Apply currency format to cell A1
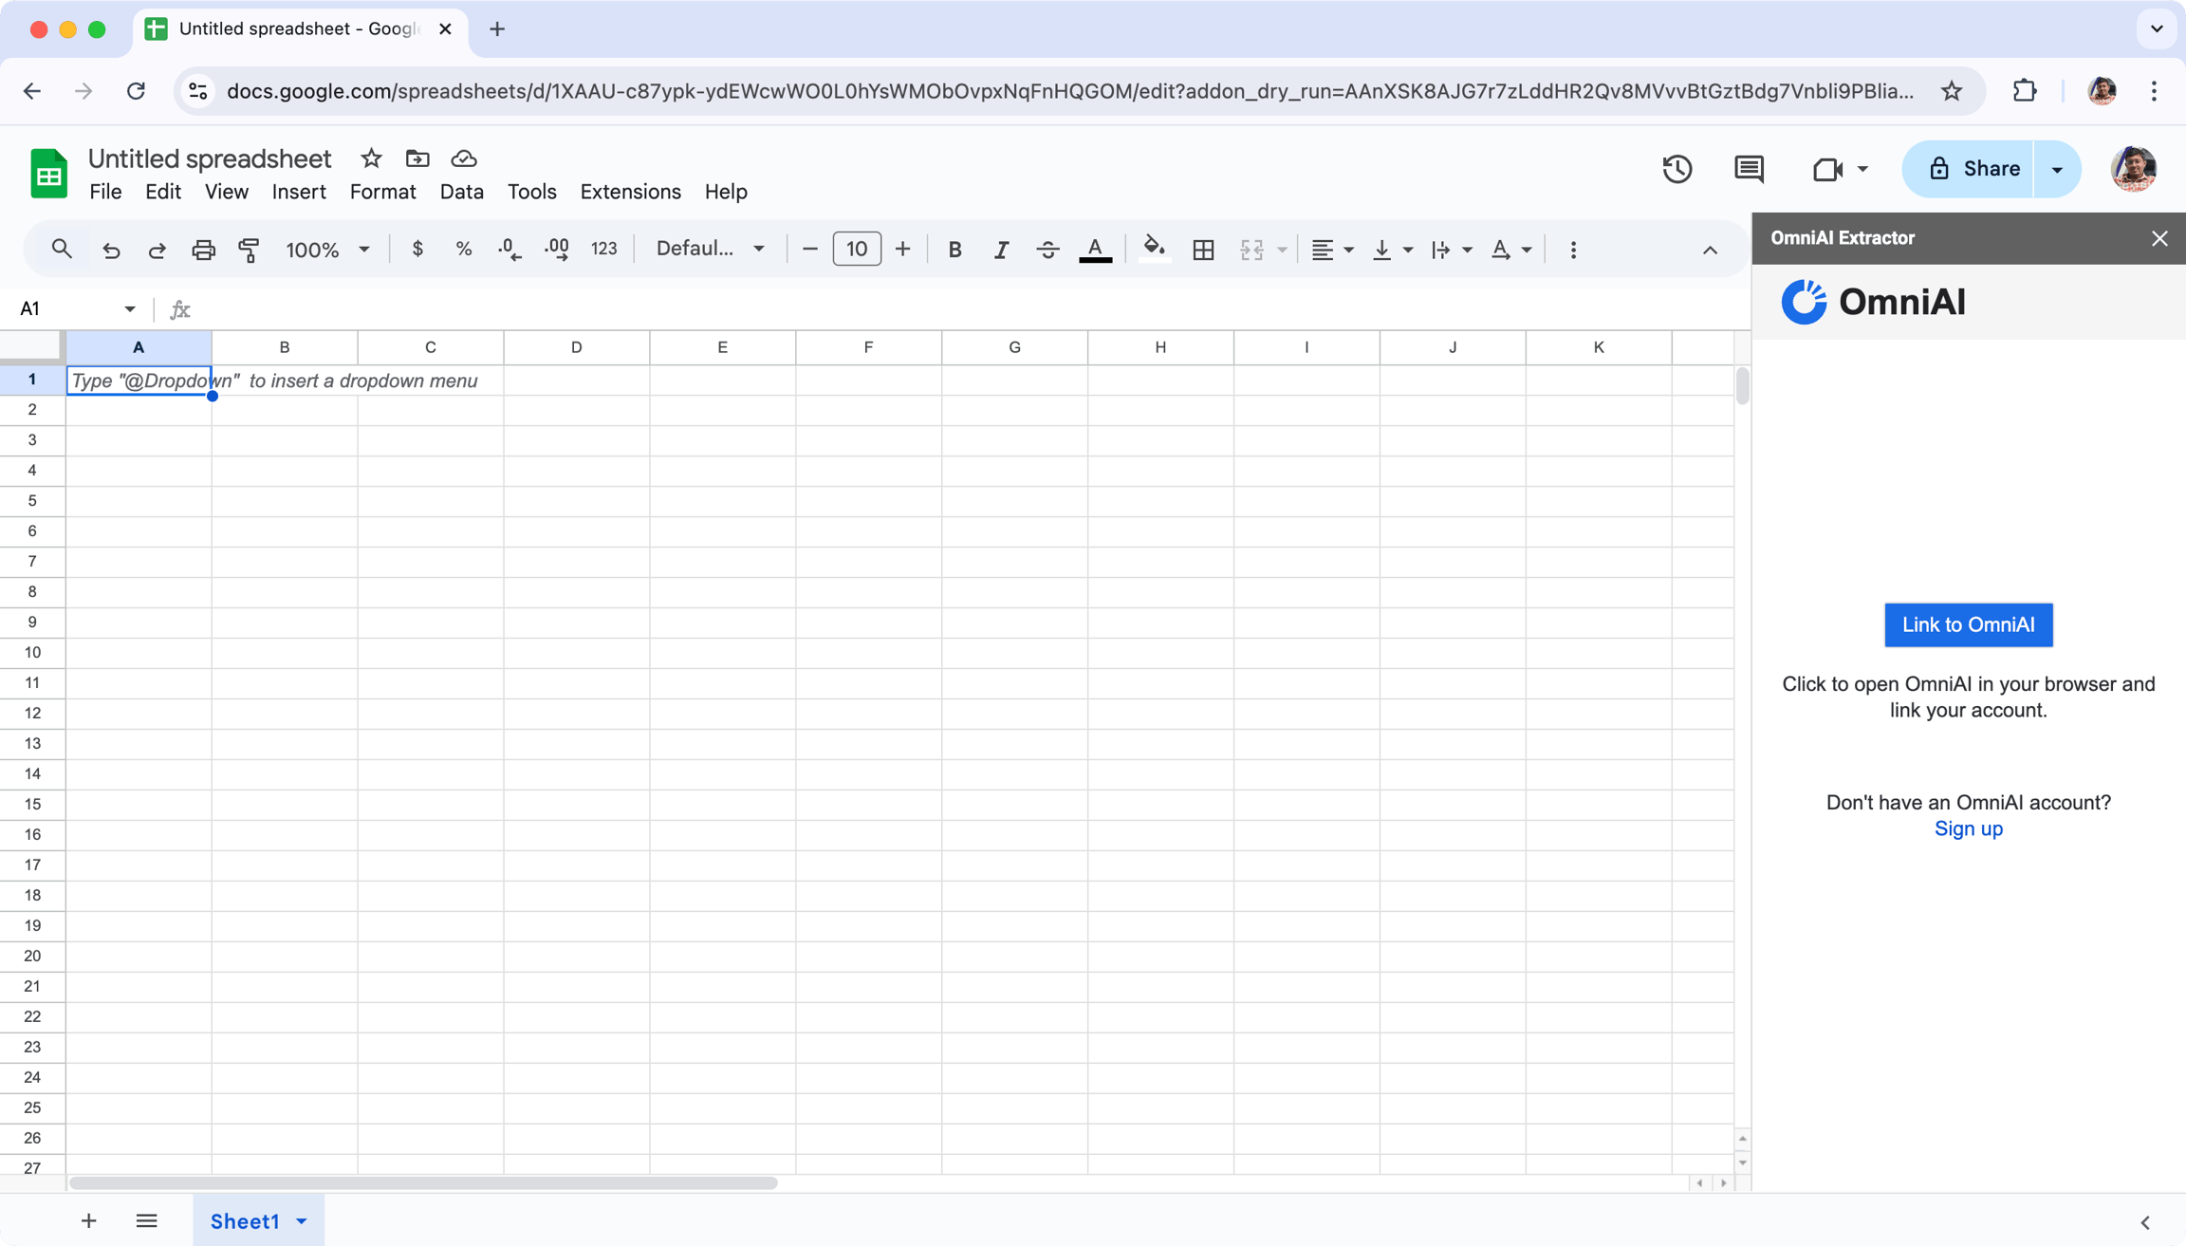The width and height of the screenshot is (2186, 1246). pyautogui.click(x=417, y=249)
